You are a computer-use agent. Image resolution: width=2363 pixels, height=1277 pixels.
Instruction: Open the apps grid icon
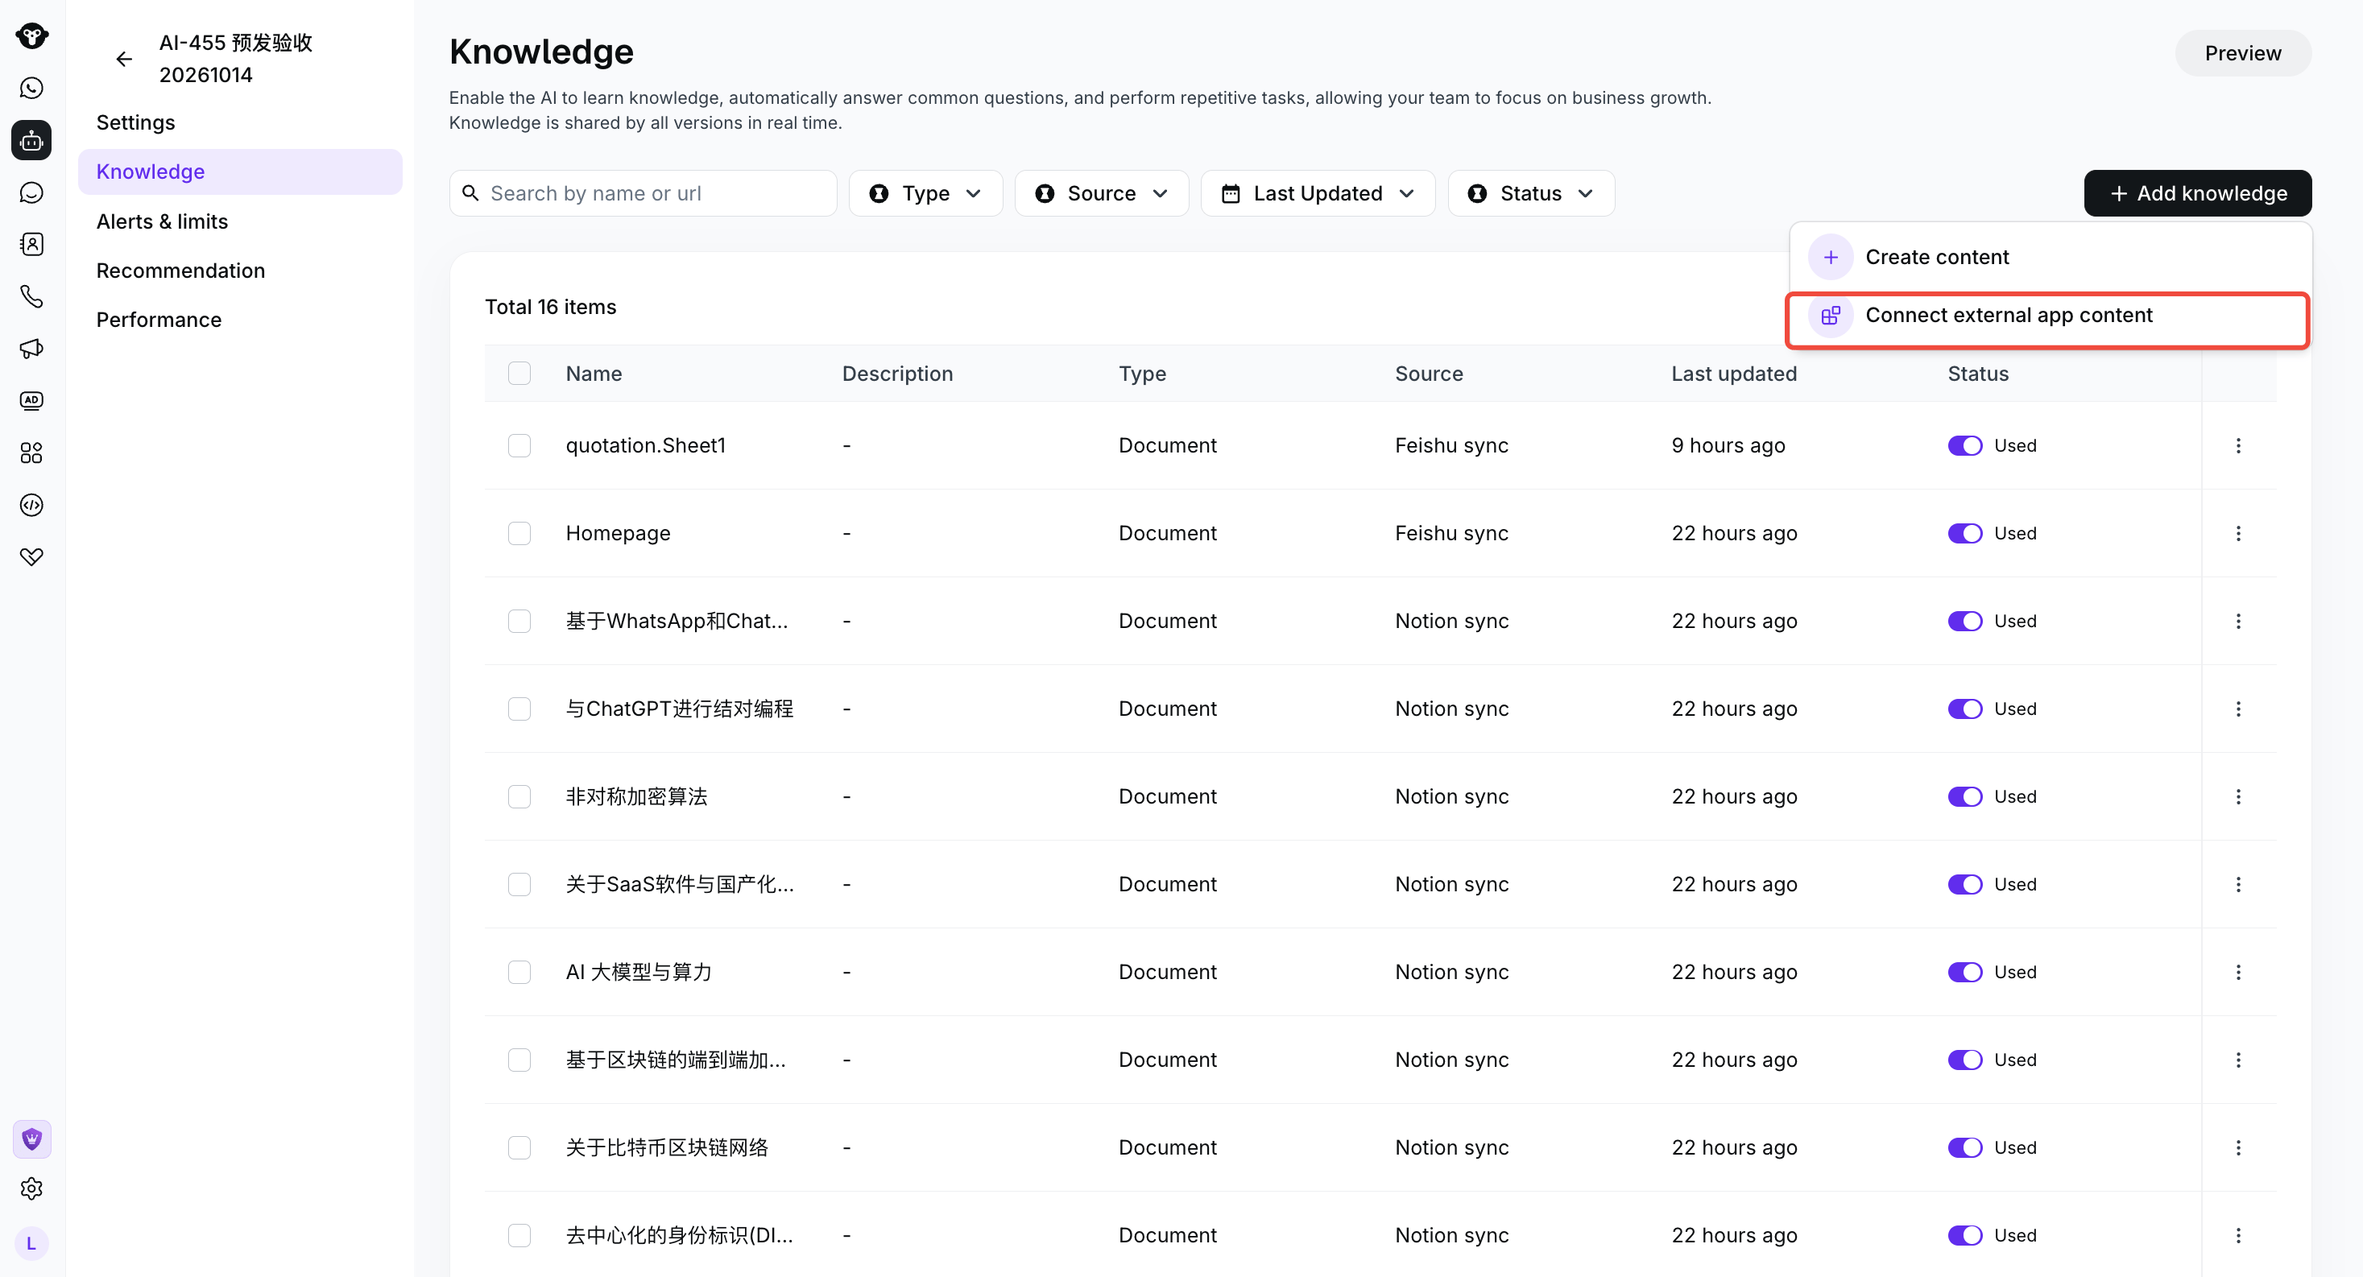[32, 453]
